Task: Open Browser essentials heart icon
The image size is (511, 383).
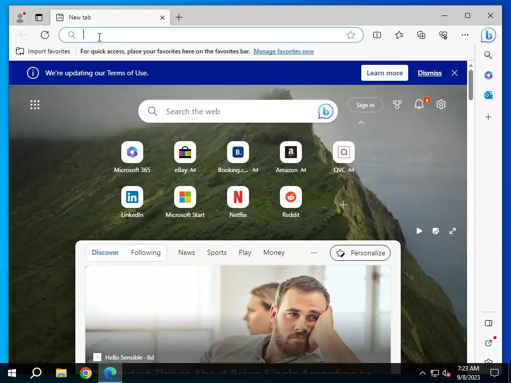Action: coord(443,35)
